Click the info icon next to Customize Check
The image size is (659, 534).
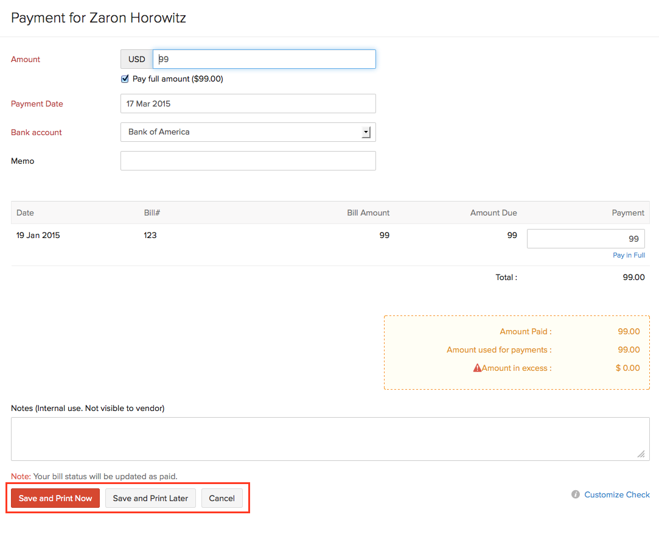575,494
